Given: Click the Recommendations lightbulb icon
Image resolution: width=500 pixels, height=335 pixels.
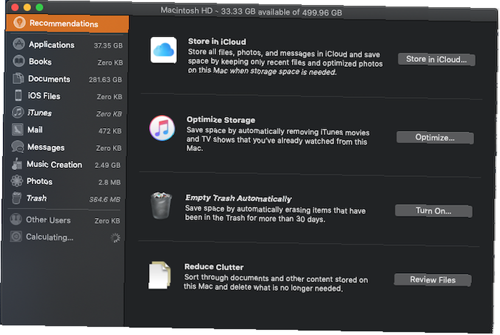Looking at the screenshot, I should click(x=19, y=22).
